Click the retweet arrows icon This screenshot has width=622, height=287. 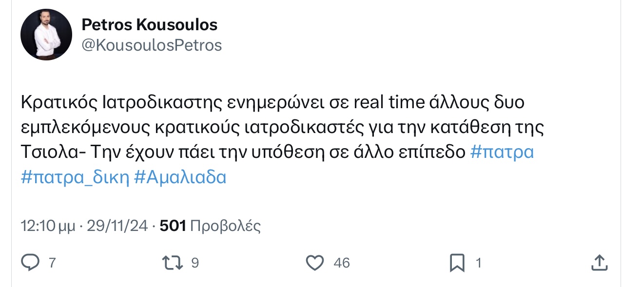pos(173,263)
